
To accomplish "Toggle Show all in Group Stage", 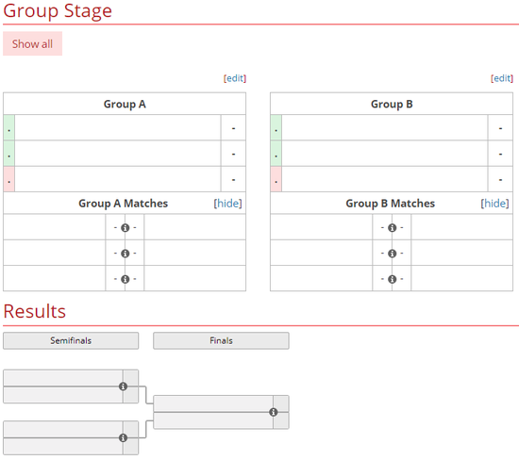I will pos(32,43).
